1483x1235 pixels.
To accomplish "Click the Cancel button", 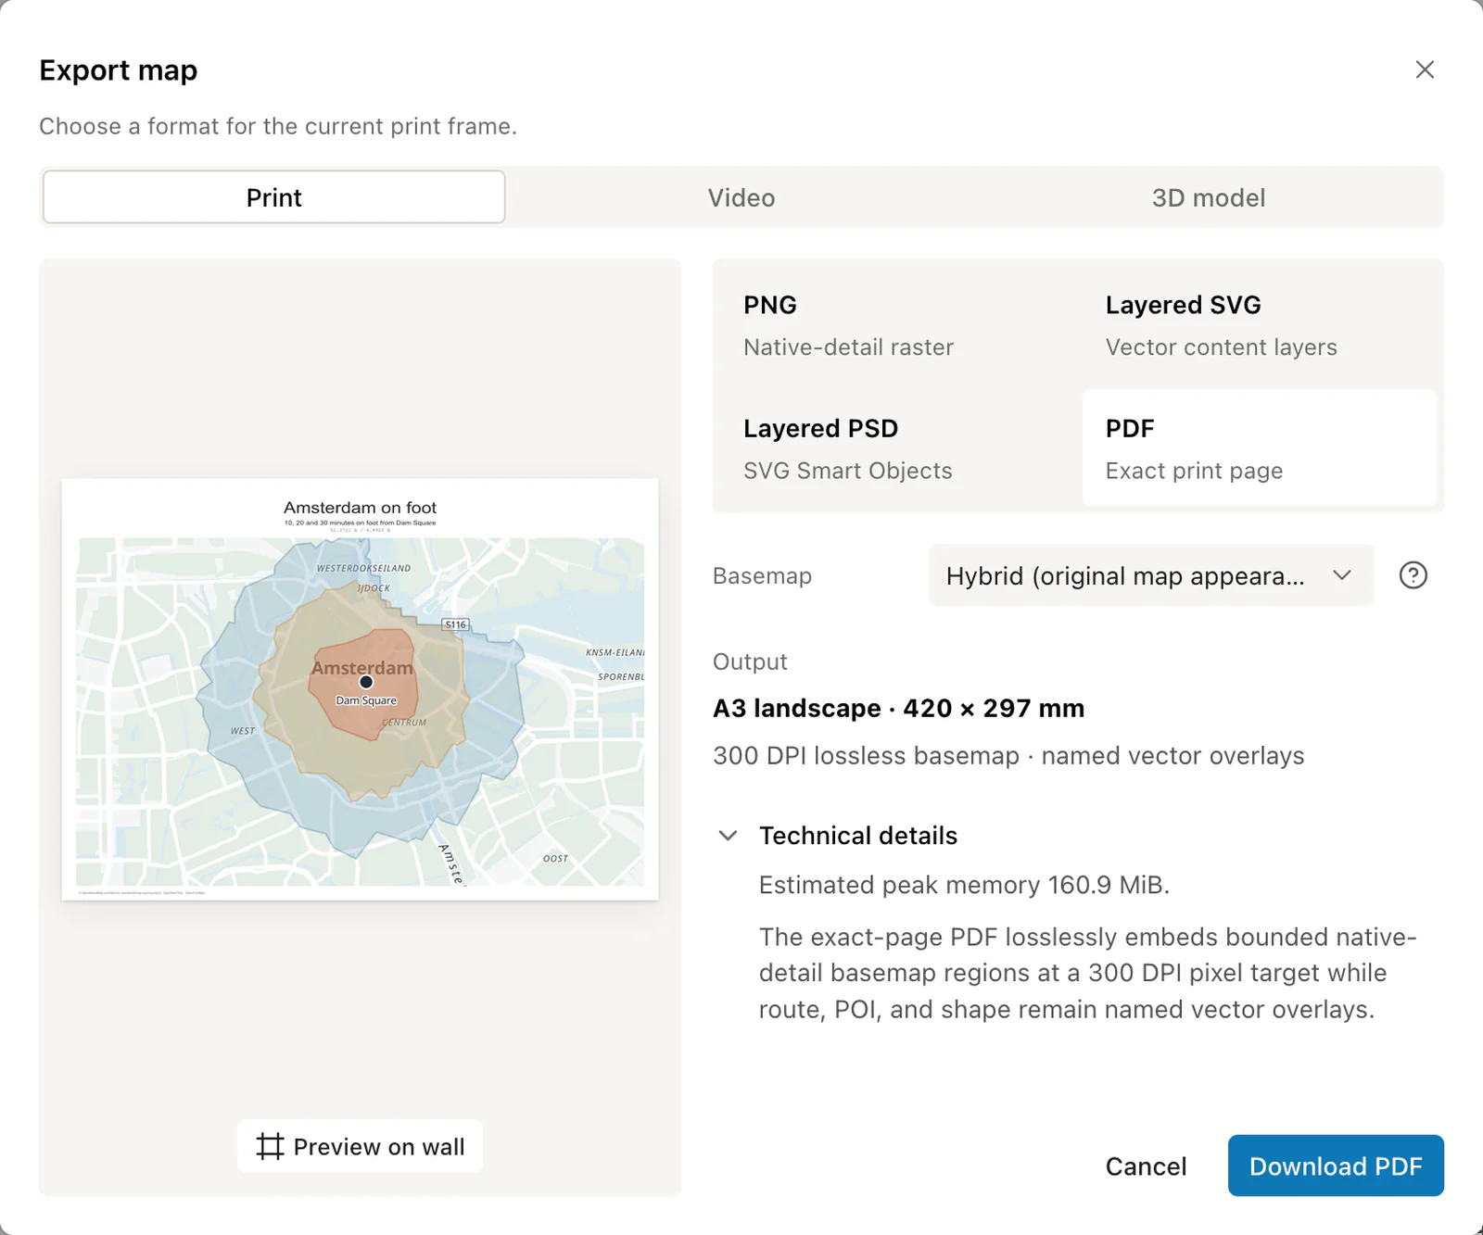I will [1146, 1166].
